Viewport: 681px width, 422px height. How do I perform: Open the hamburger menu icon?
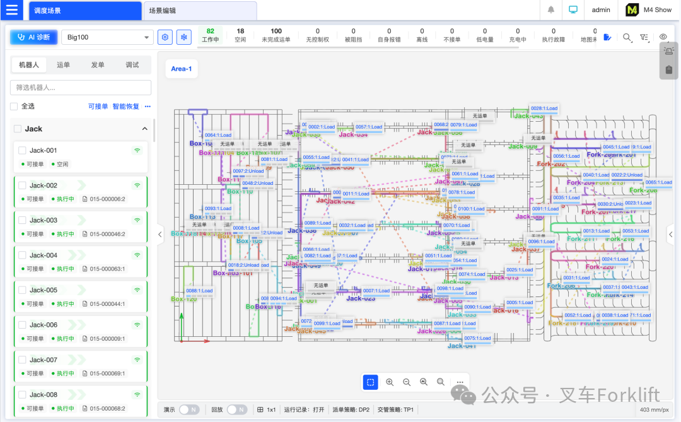(x=12, y=9)
